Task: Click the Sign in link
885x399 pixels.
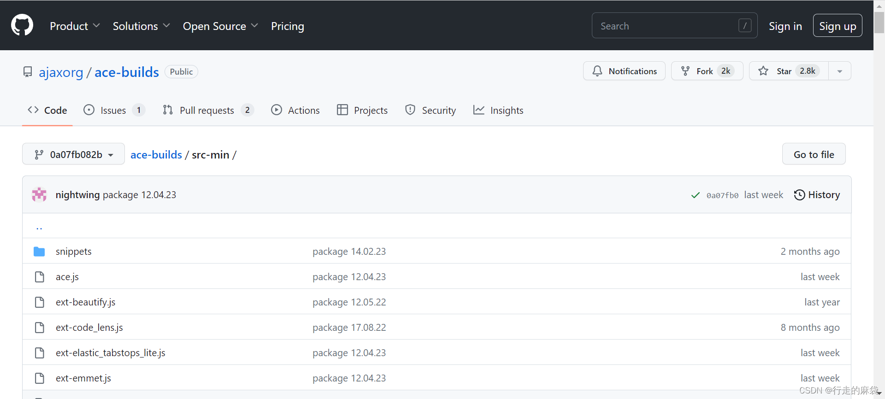Action: tap(785, 26)
